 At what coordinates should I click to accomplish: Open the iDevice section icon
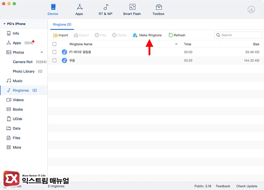53,7
